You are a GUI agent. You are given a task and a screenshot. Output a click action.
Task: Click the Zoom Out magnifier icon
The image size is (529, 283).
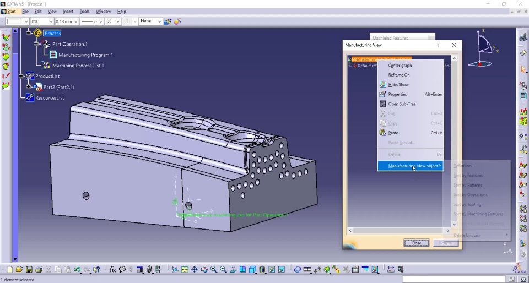pyautogui.click(x=223, y=270)
